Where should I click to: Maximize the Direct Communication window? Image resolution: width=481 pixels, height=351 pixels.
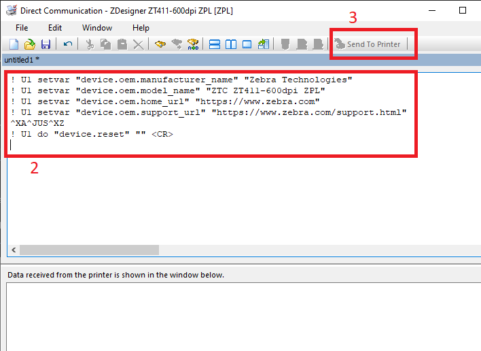tap(463, 10)
